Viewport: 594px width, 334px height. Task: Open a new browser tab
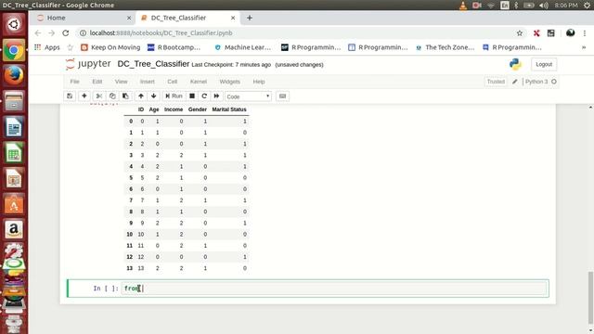tap(250, 18)
